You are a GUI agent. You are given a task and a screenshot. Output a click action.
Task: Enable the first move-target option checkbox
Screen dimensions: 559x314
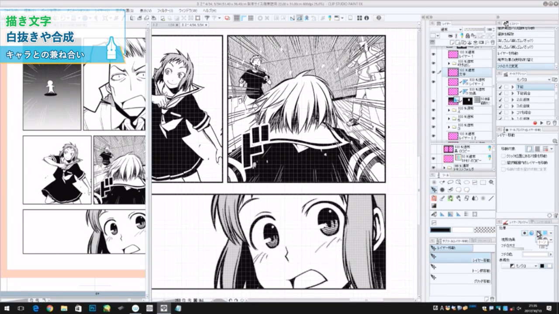504,156
